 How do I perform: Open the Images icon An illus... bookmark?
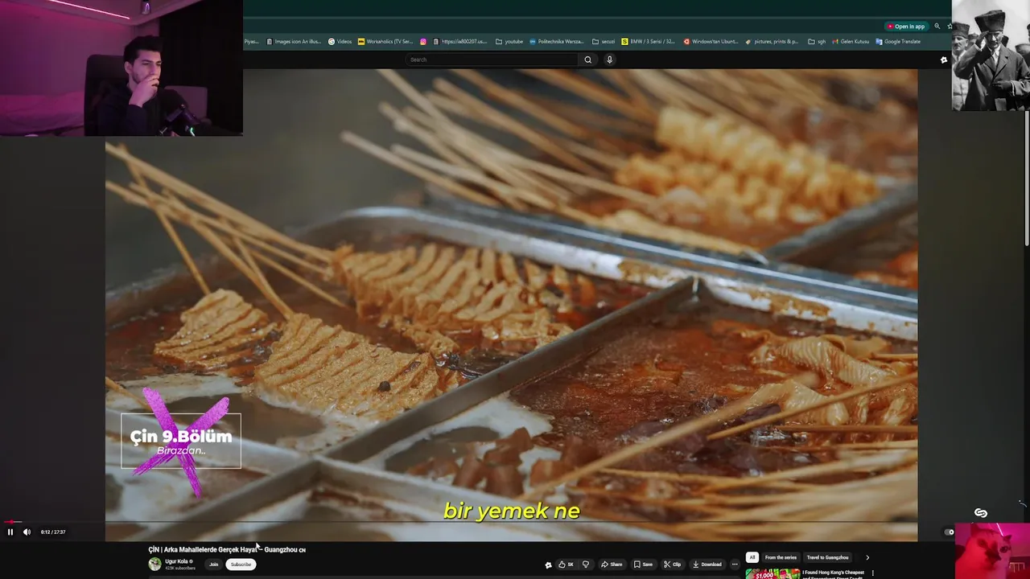(294, 42)
